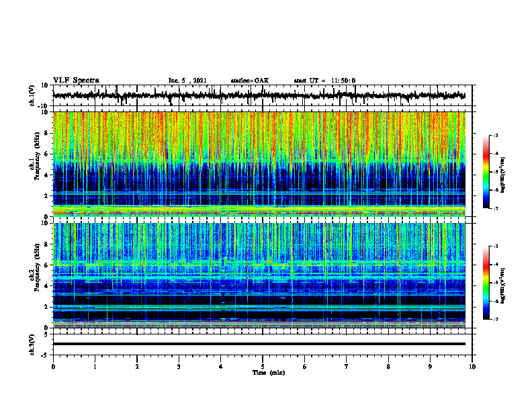Screen dimensions: 532x411
Task: Click the ch.1 spectrogram color scale bar
Action: pos(486,172)
